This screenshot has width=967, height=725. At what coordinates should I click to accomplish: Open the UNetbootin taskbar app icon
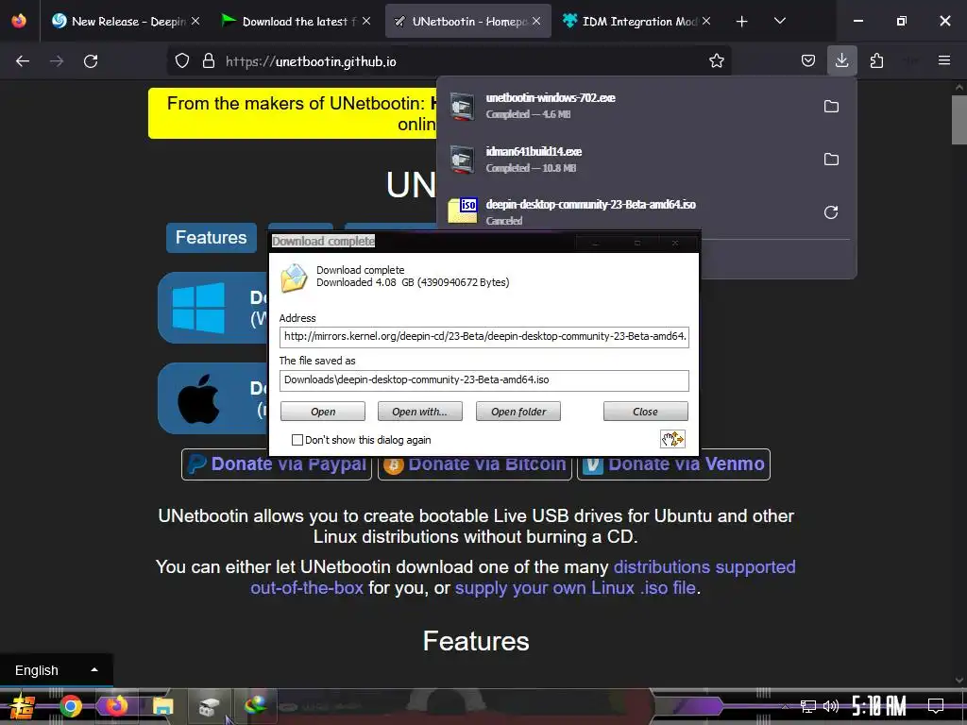209,706
